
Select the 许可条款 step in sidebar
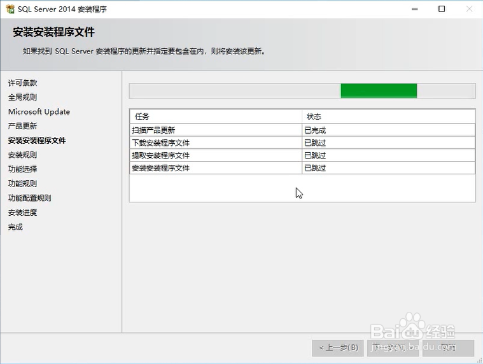[22, 83]
